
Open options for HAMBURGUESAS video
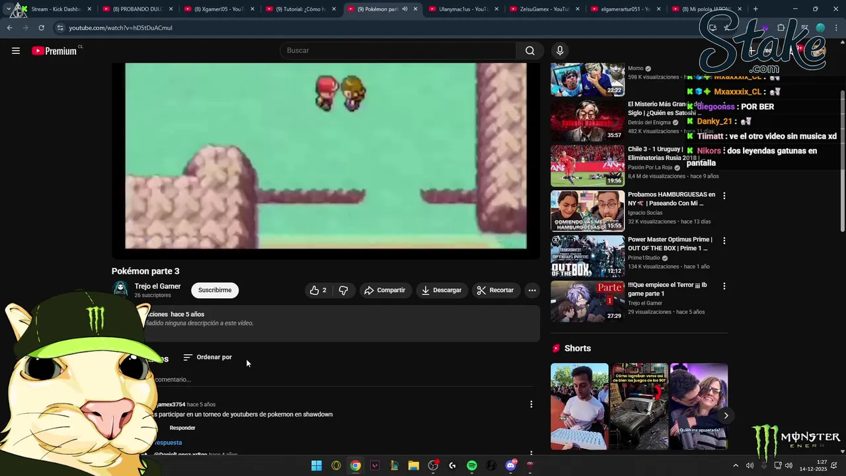pos(724,196)
